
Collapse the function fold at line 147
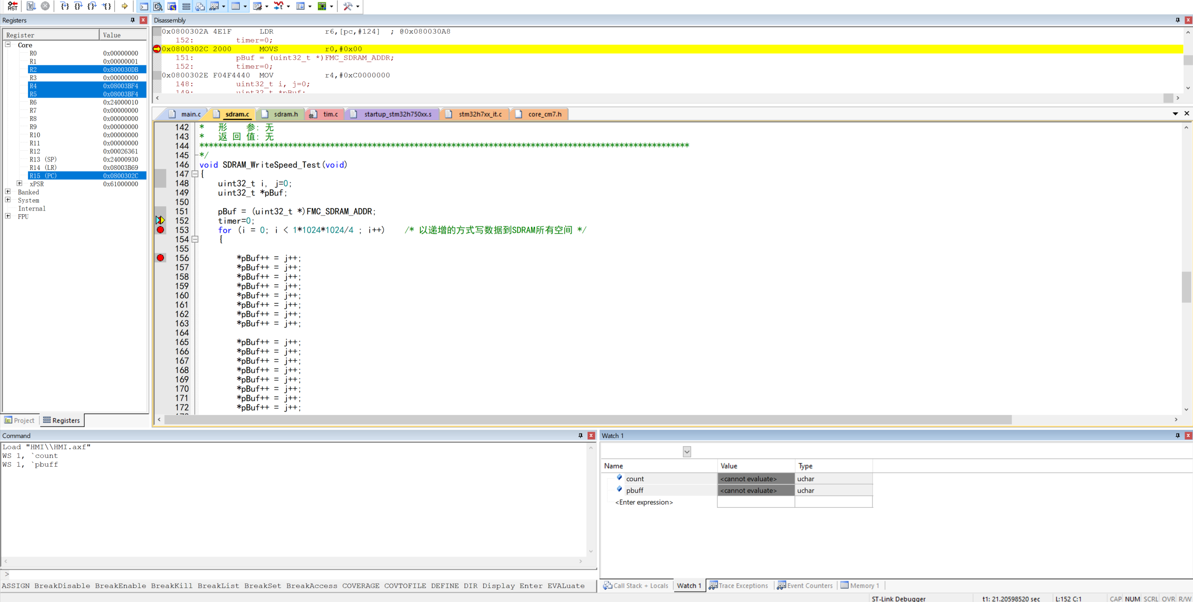pos(195,174)
